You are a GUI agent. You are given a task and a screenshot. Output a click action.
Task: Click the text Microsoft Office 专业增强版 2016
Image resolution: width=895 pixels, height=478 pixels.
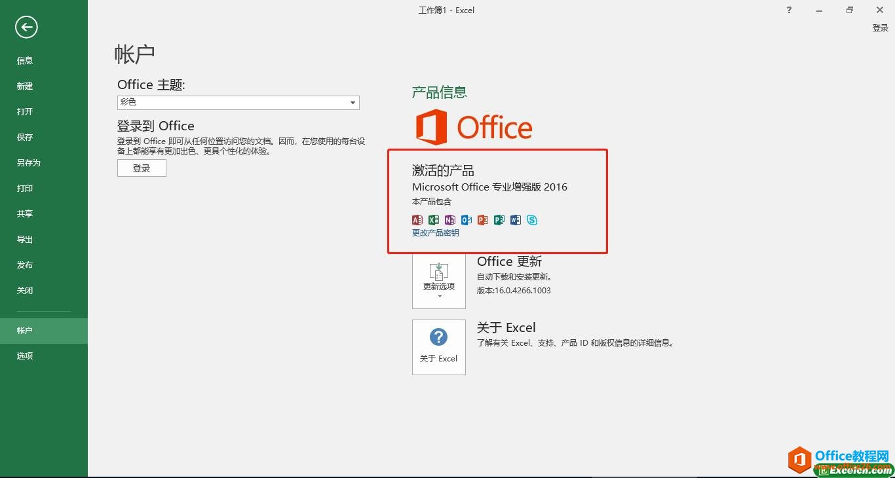[489, 187]
